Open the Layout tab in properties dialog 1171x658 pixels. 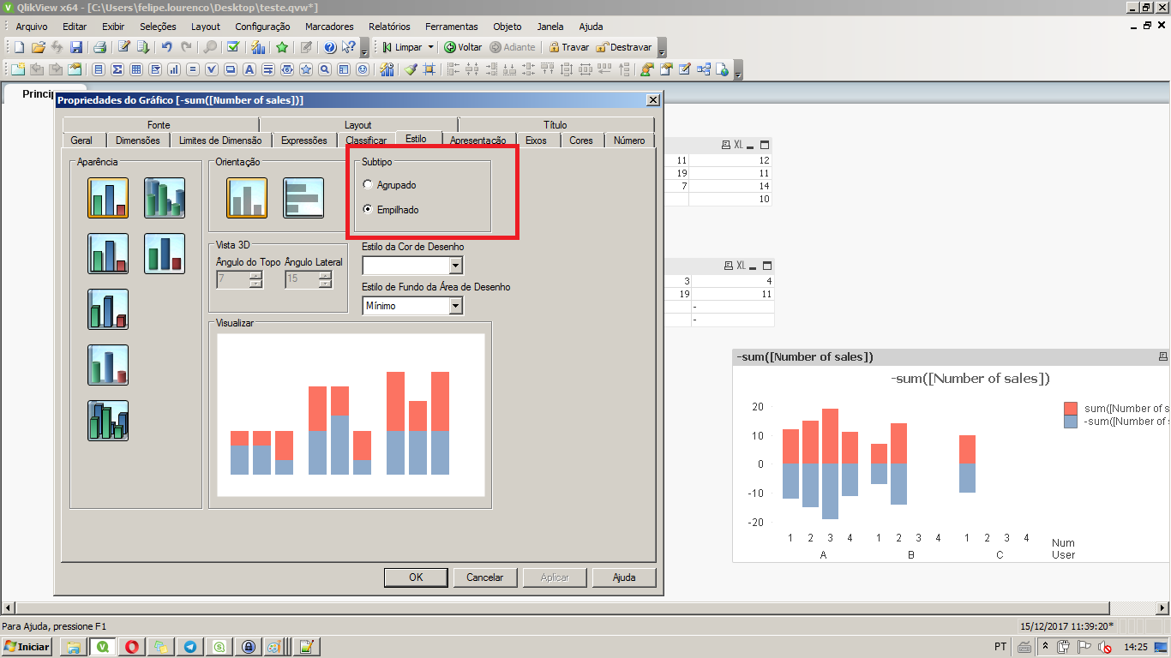point(358,125)
